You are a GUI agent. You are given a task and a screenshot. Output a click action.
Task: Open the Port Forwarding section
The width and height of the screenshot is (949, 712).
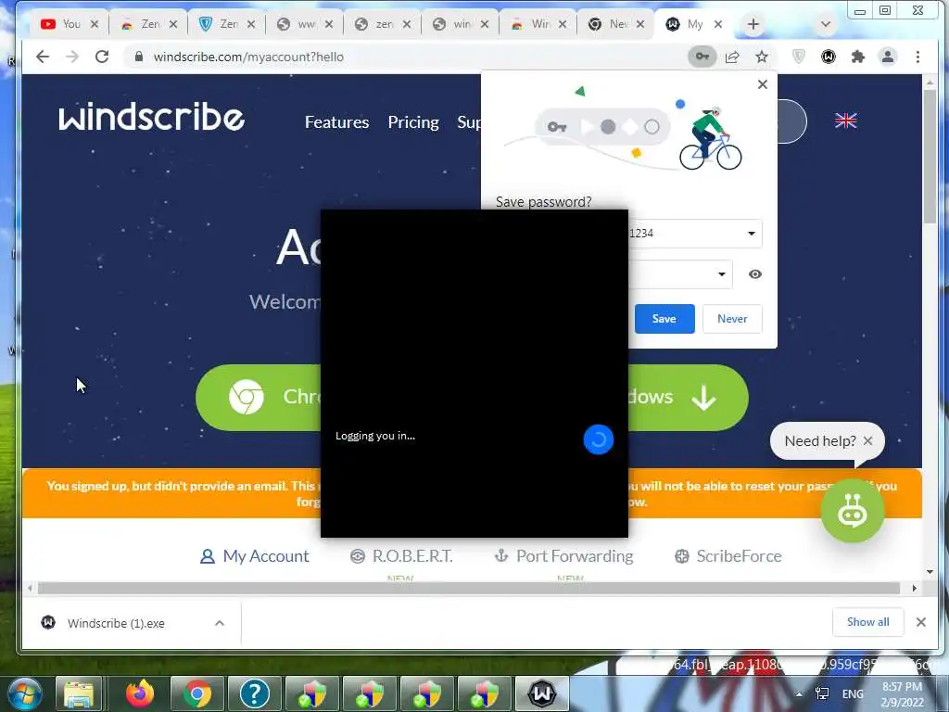(563, 556)
